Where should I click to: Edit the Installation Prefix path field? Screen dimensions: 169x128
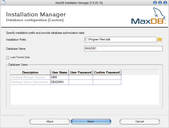point(120,39)
